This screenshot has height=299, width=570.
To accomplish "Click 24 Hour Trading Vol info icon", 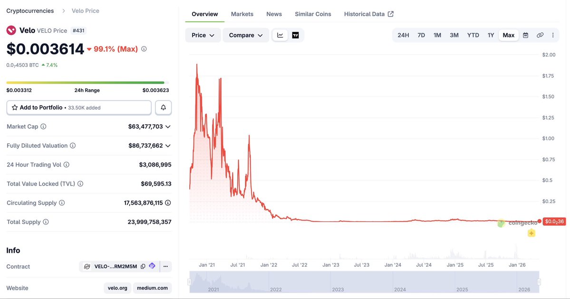I will click(x=66, y=165).
